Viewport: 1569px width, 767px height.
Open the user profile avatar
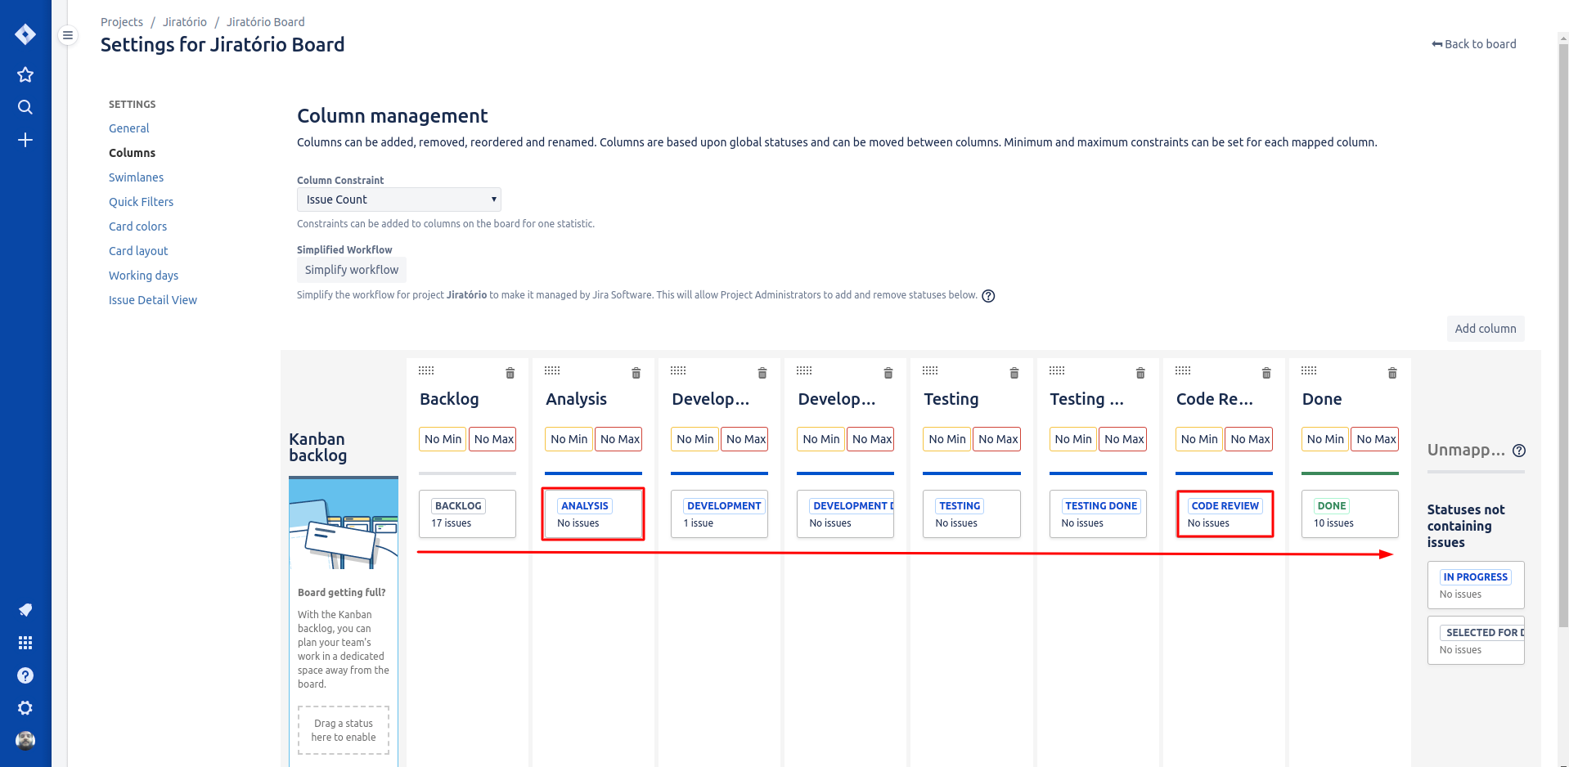point(25,741)
